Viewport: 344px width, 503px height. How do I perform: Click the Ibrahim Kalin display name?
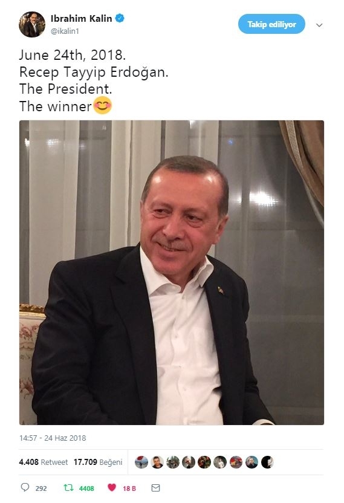[x=81, y=19]
